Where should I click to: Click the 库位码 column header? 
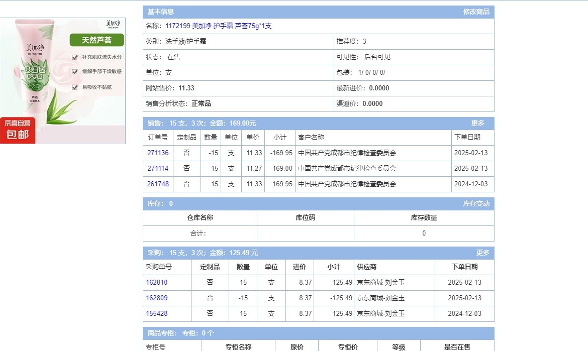[x=305, y=218]
